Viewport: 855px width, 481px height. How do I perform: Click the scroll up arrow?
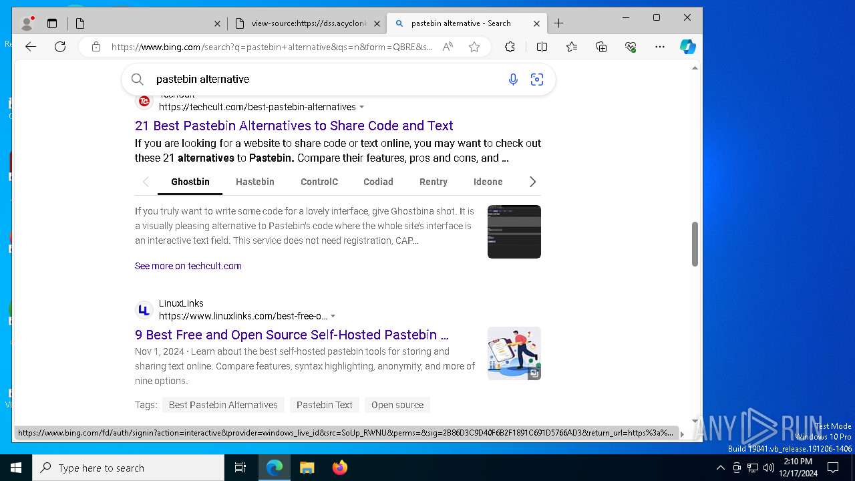pos(695,68)
